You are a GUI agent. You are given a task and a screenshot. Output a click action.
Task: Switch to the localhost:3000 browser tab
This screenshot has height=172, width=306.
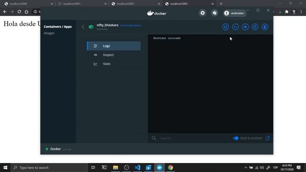coord(29,4)
